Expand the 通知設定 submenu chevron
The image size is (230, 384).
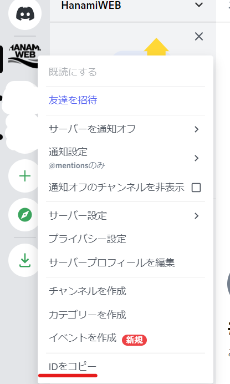click(x=196, y=158)
